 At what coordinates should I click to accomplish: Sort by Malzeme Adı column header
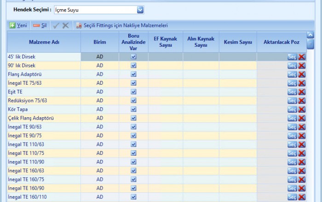[x=44, y=42]
